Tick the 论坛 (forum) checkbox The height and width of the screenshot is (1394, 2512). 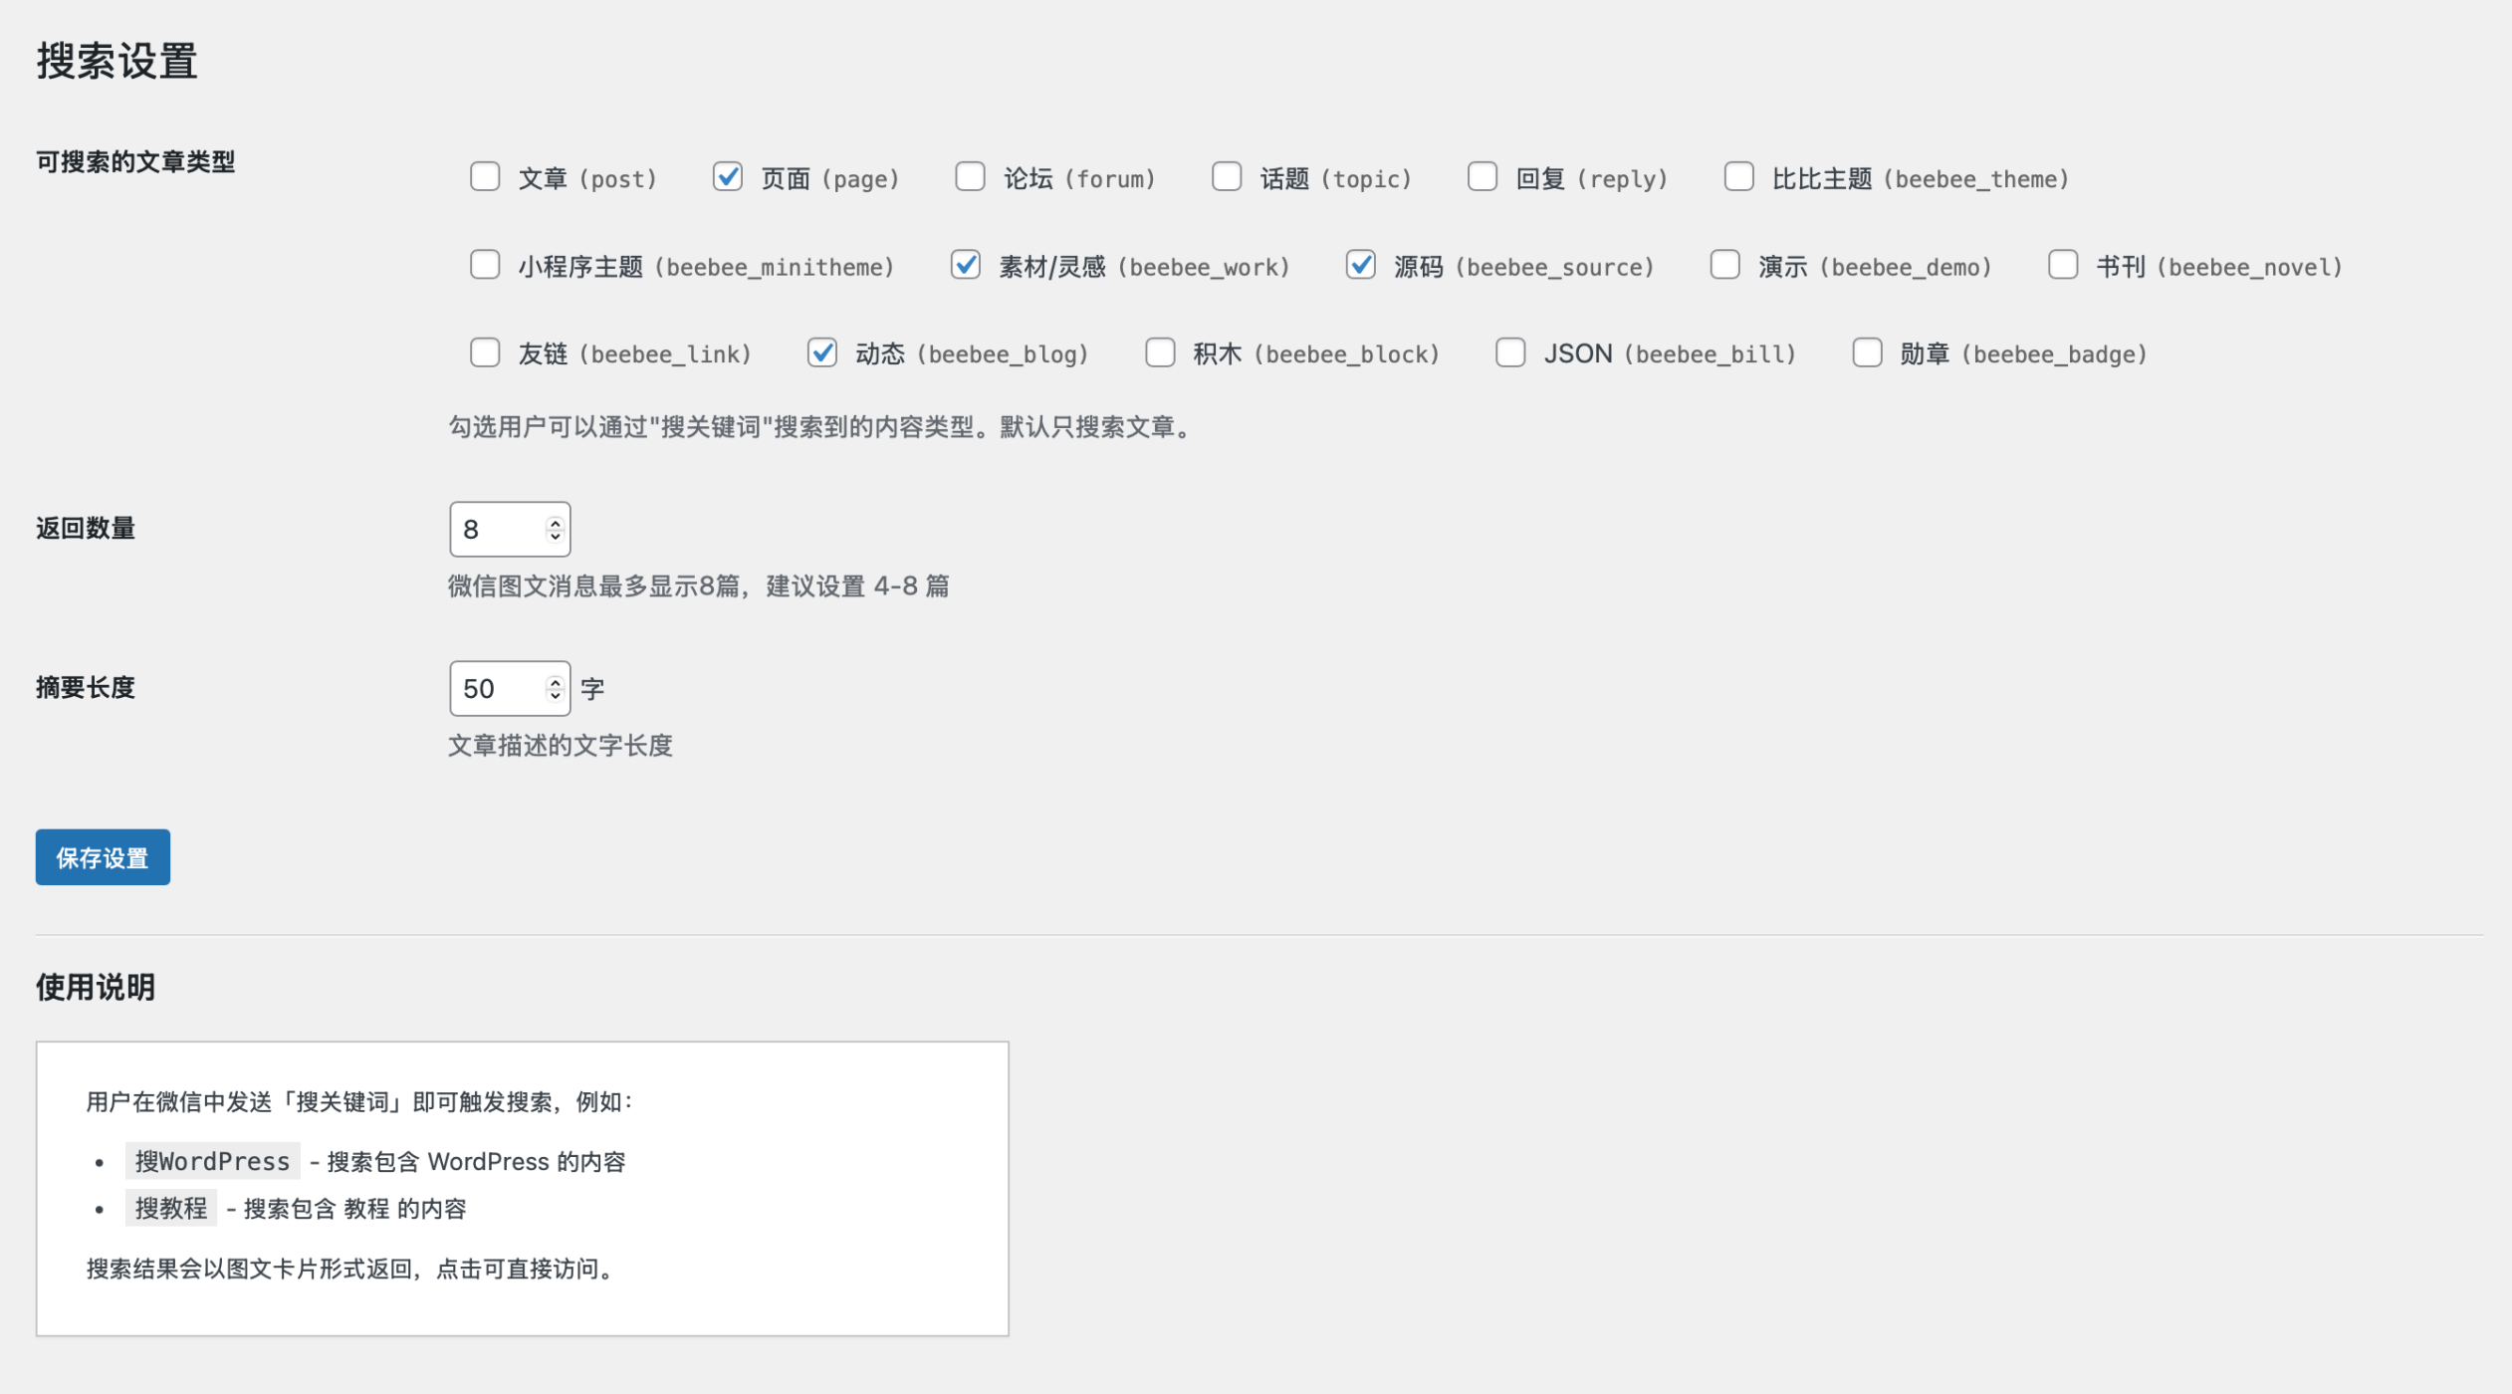click(x=970, y=177)
